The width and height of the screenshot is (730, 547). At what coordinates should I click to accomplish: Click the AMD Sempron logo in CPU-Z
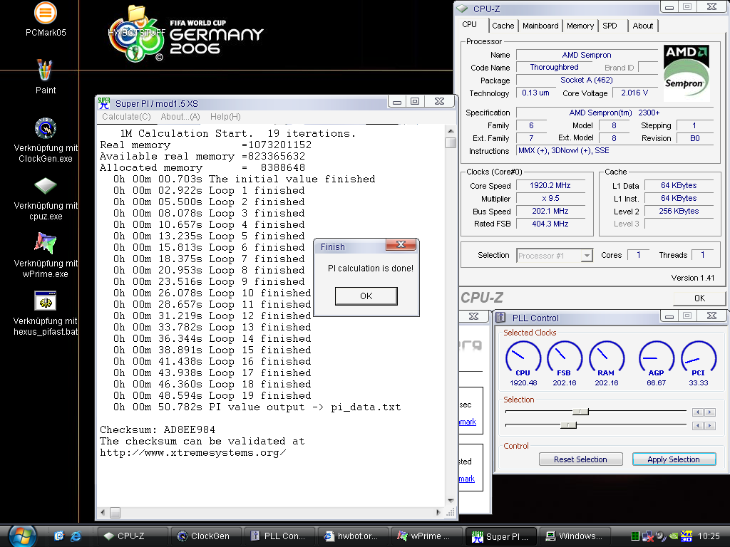687,73
